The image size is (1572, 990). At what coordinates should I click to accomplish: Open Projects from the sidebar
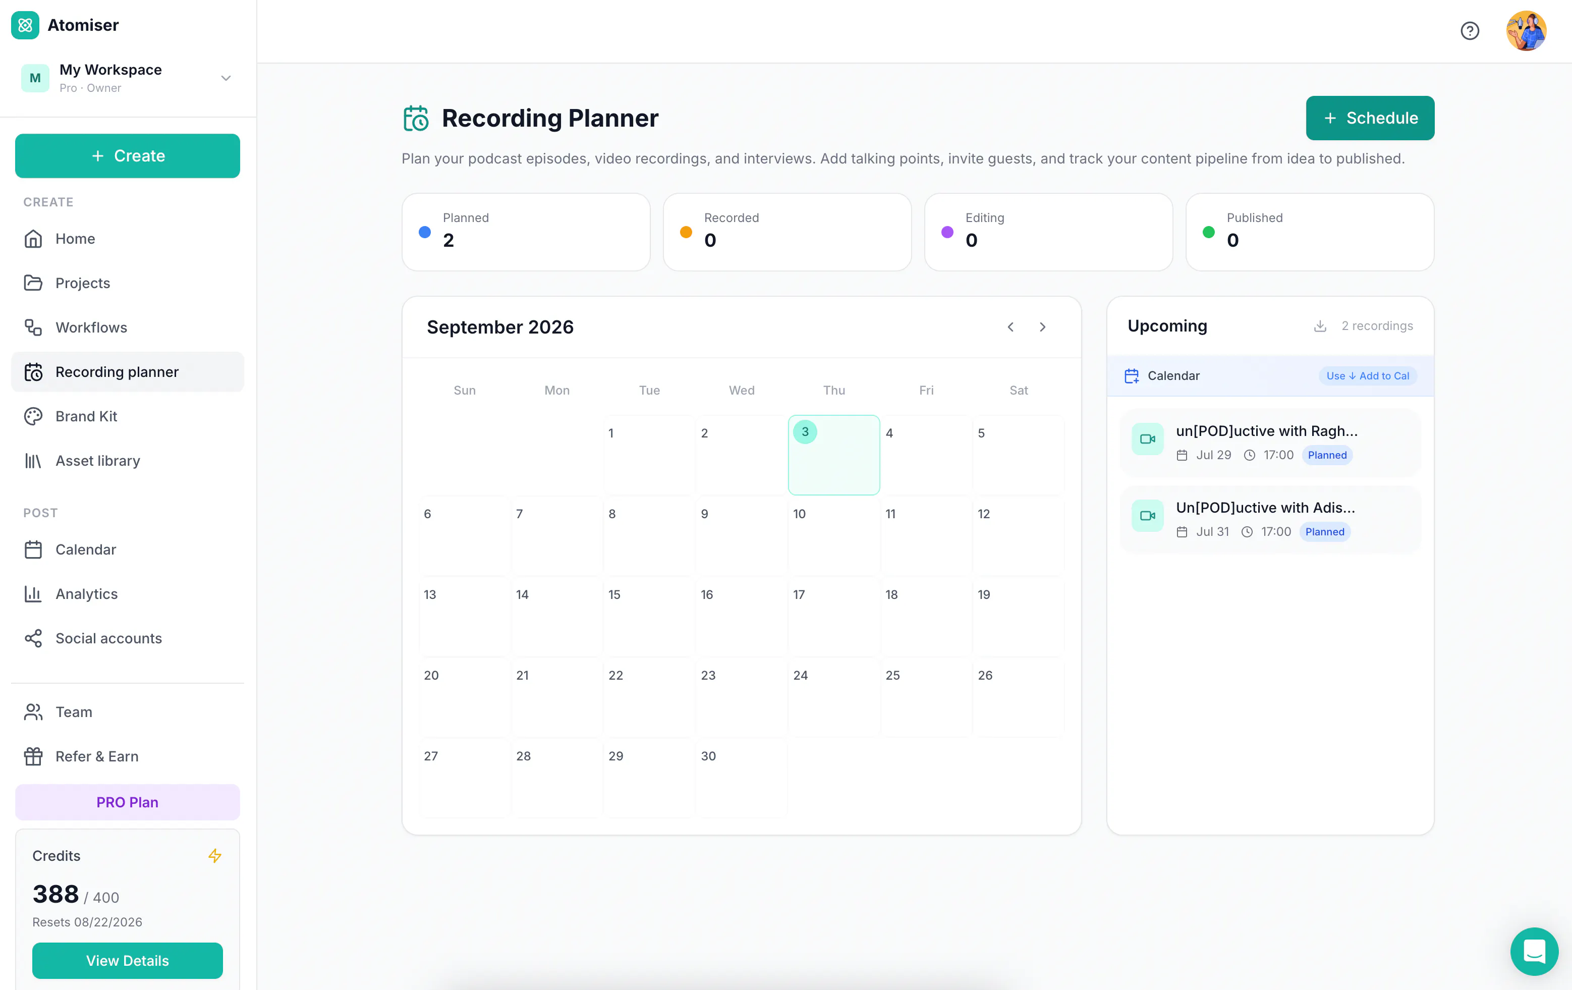127,283
